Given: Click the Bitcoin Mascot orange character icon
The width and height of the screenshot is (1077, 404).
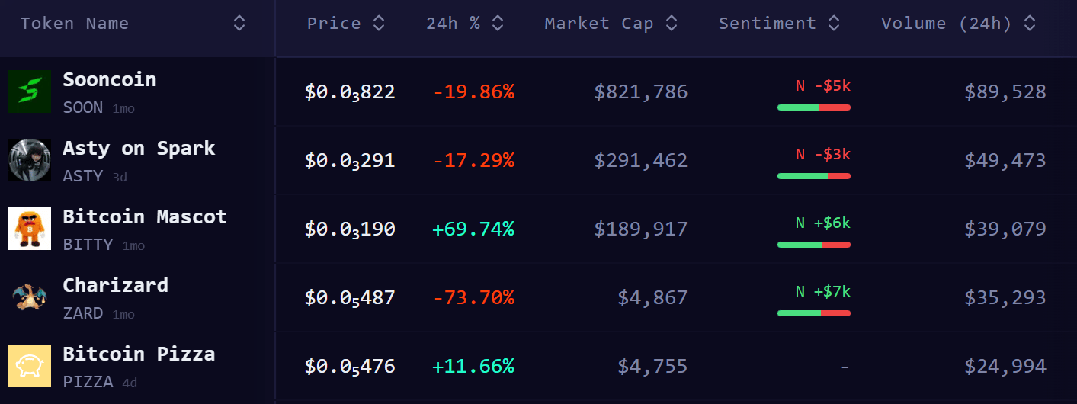Looking at the screenshot, I should click(30, 229).
